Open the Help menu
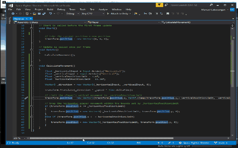The height and width of the screenshot is (148, 238). [128, 9]
